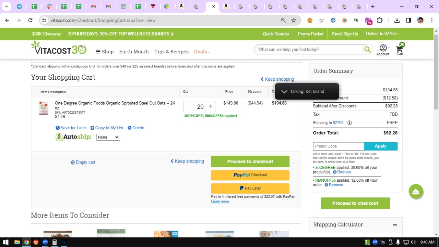This screenshot has height=247, width=439.
Task: Click Save for Later
Action: pyautogui.click(x=71, y=128)
